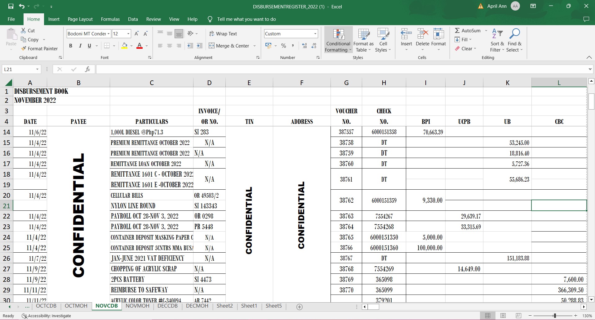This screenshot has height=320, width=595.
Task: Open Find & Select menu
Action: tap(514, 40)
